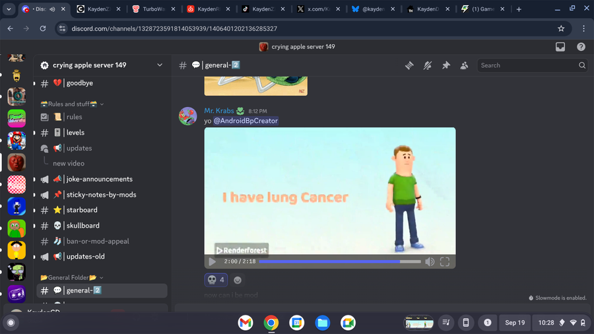Open the tab search dropdown arrow
Image resolution: width=594 pixels, height=334 pixels.
tap(9, 9)
